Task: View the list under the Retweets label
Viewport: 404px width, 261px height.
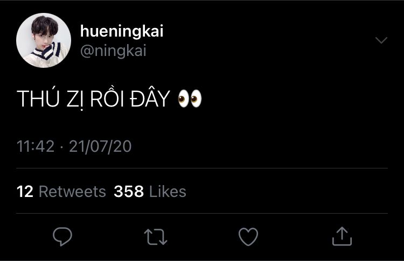Action: [72, 192]
